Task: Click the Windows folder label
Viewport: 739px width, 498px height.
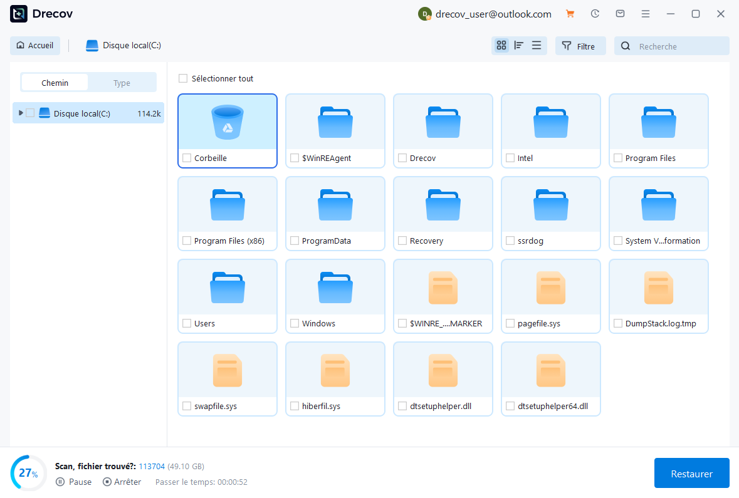Action: click(x=318, y=323)
